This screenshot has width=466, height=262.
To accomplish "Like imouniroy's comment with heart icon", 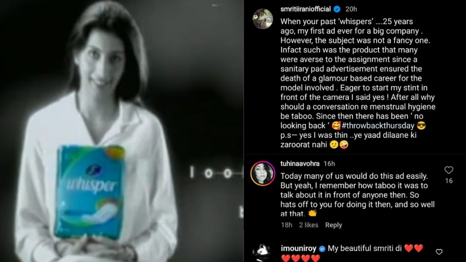I will pyautogui.click(x=439, y=252).
